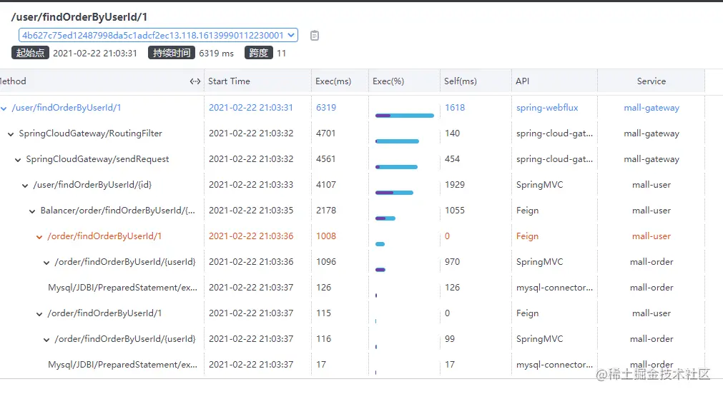Image resolution: width=723 pixels, height=394 pixels.
Task: Click mall-order cell in 1096 ms row
Action: point(651,262)
